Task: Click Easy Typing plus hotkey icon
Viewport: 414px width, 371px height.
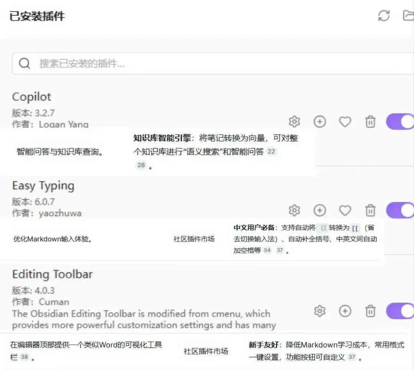Action: pos(320,210)
